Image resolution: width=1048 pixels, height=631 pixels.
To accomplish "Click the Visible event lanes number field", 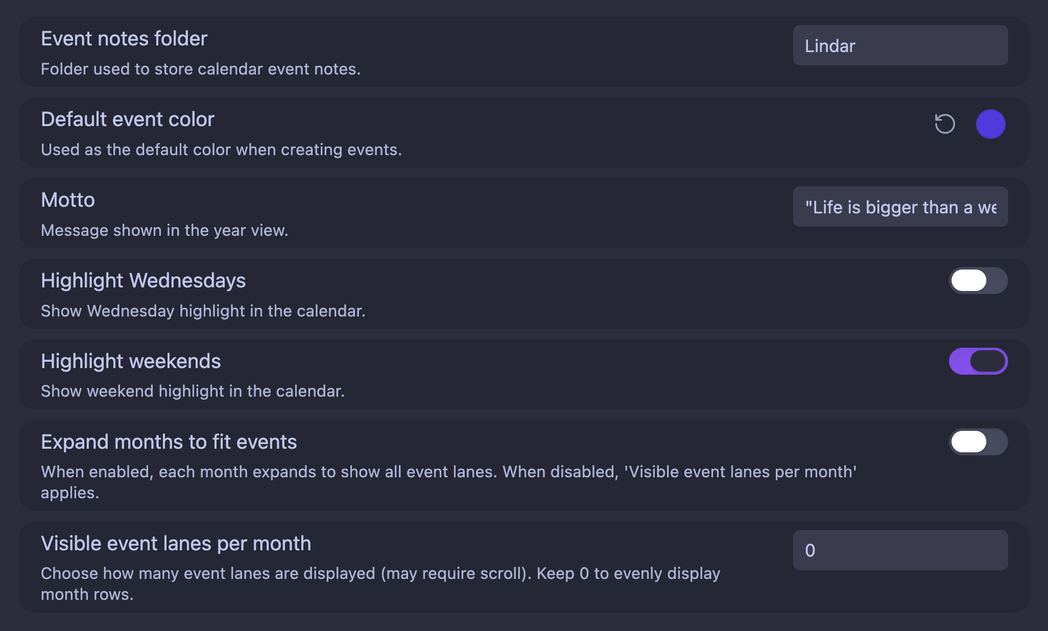I will point(900,550).
